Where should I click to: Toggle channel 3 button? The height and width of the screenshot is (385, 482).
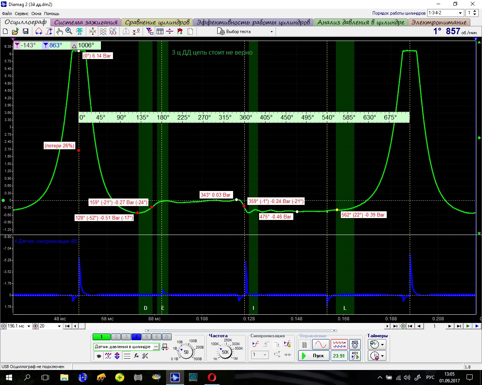point(126,337)
